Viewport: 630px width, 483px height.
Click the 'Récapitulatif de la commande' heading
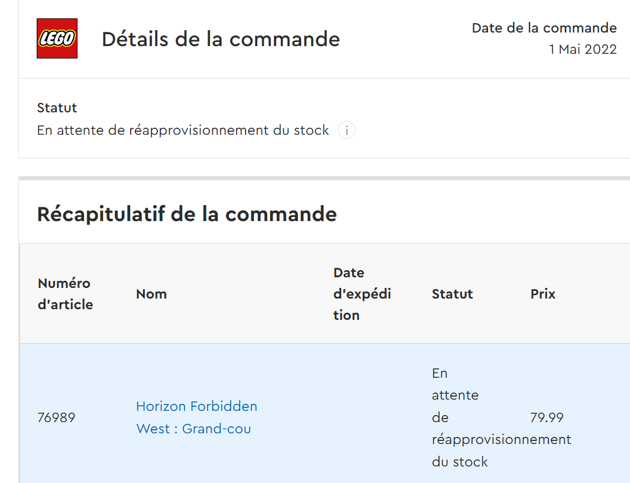186,214
